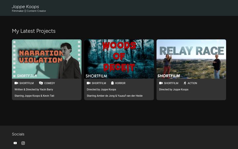The image size is (238, 149).
Task: Click the My Latest Projects heading
Action: [x=34, y=31]
